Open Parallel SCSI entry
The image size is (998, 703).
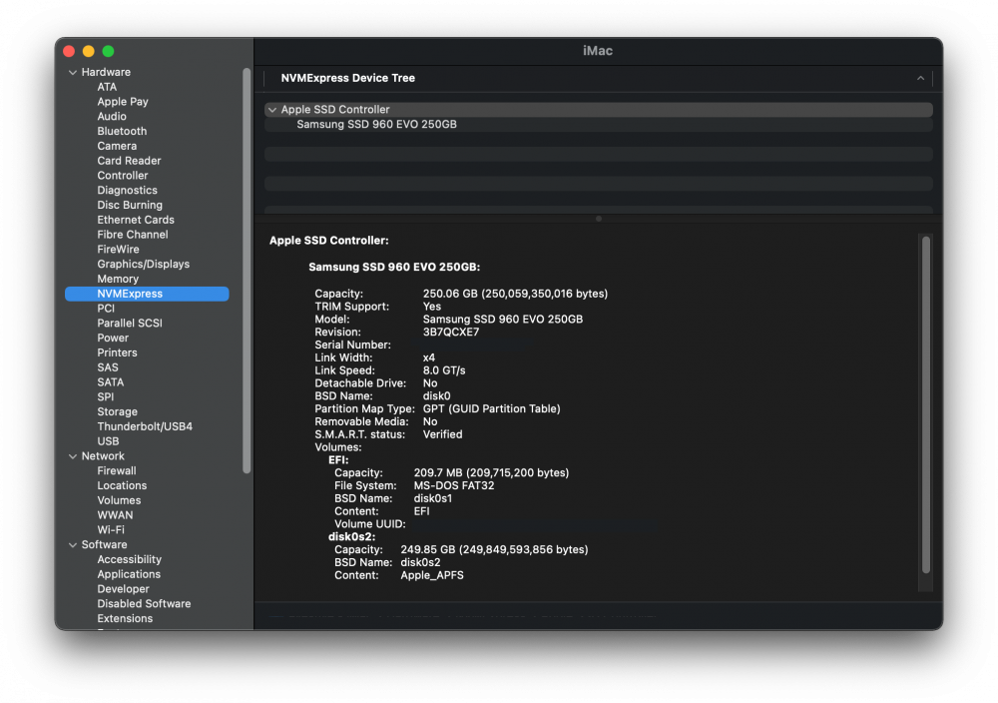point(129,323)
